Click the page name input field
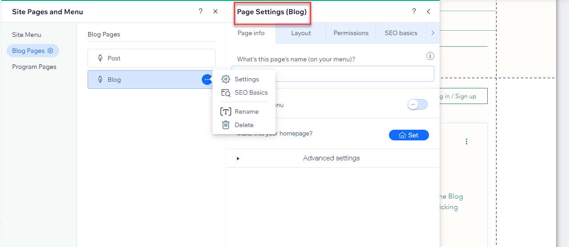This screenshot has width=569, height=247. tap(333, 74)
